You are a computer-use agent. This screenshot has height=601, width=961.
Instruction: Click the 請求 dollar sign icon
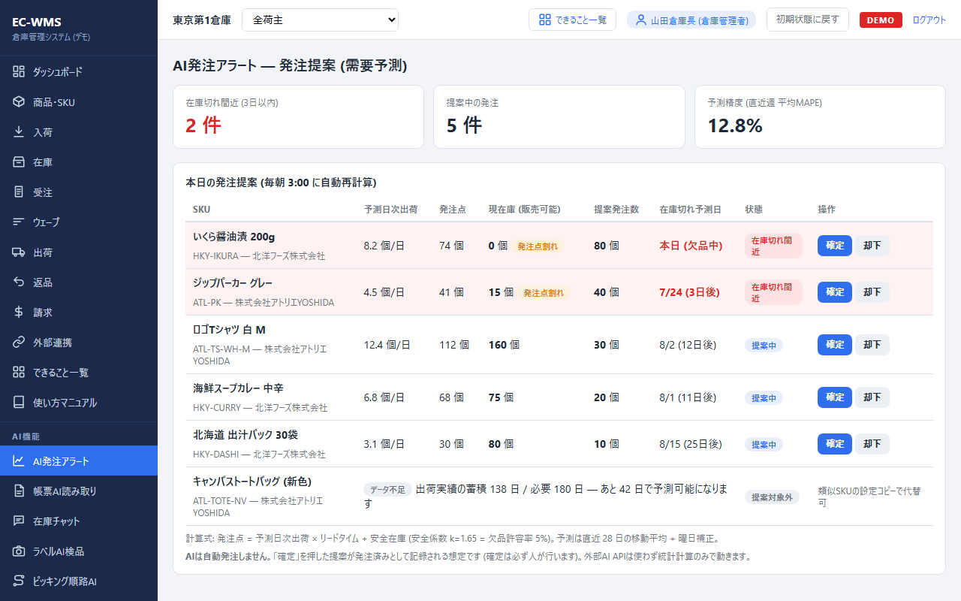click(19, 313)
